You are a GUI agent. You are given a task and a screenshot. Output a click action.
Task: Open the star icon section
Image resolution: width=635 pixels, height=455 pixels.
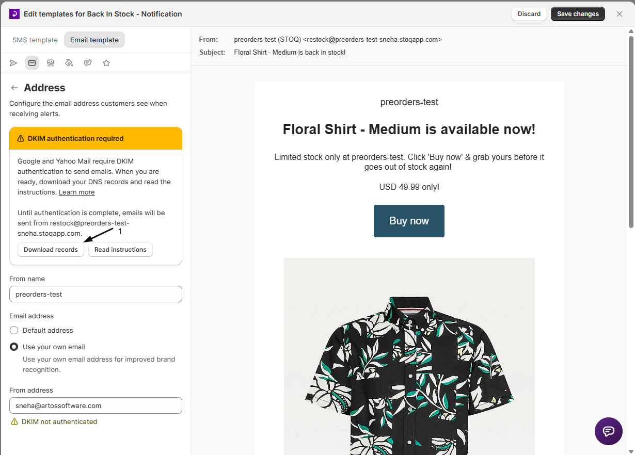coord(106,63)
